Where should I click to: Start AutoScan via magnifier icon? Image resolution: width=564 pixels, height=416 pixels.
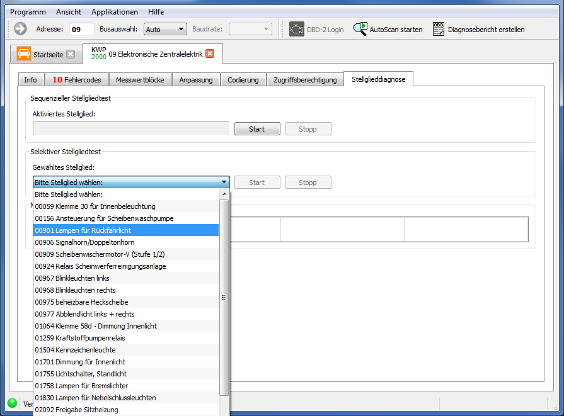[x=360, y=29]
